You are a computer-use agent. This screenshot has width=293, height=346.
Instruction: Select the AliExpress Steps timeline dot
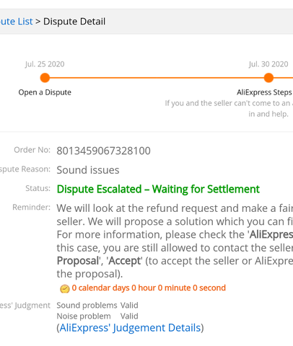click(x=268, y=78)
